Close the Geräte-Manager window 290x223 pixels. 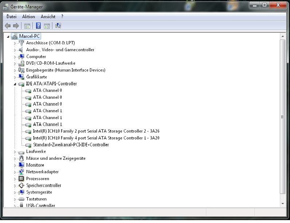(x=278, y=5)
